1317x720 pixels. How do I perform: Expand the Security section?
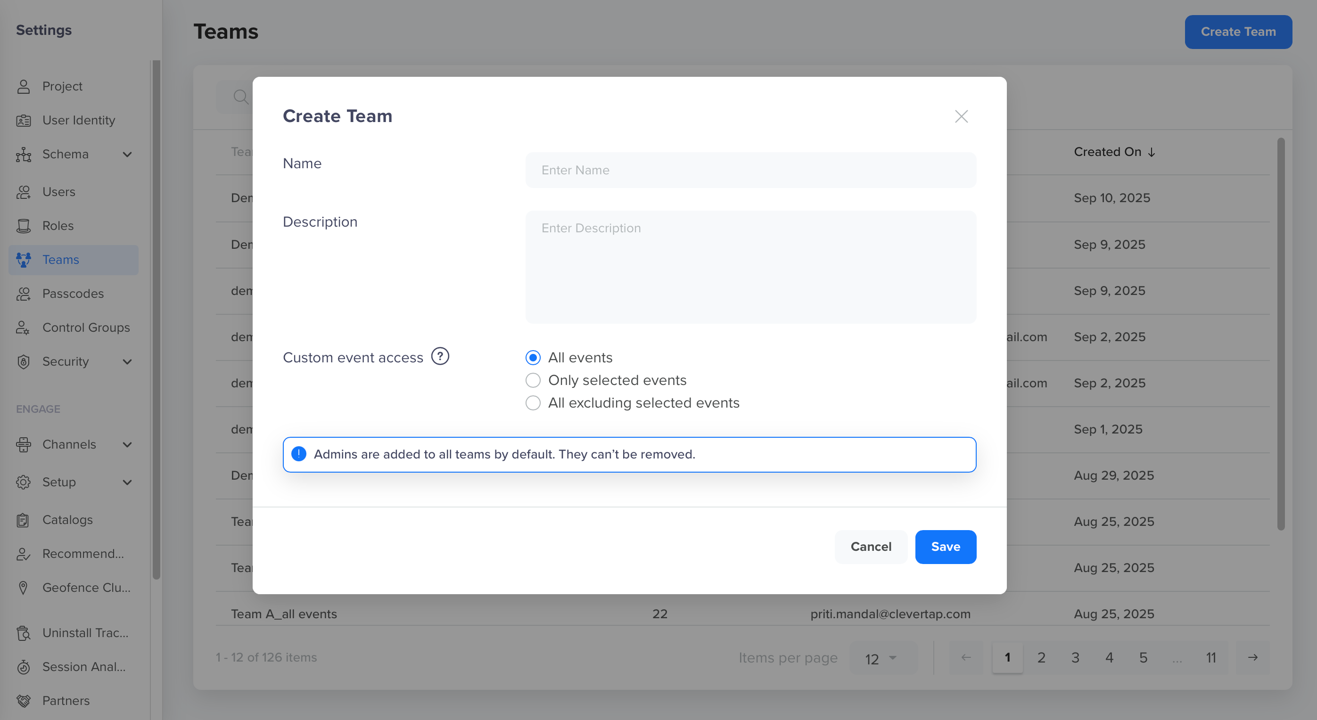[127, 361]
